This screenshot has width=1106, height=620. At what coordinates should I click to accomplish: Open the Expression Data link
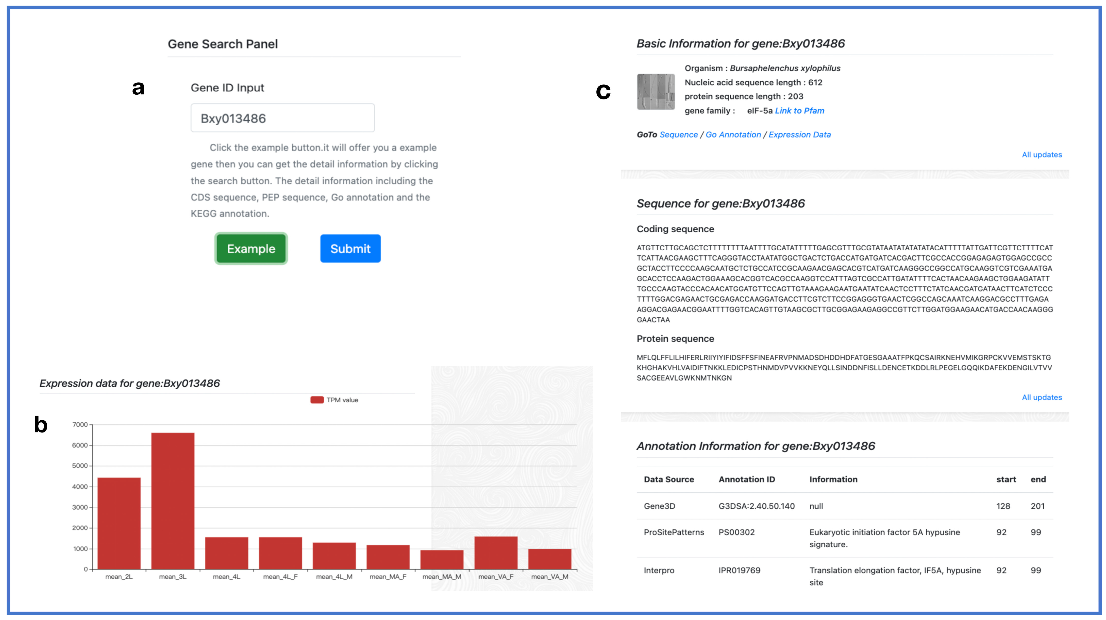point(799,135)
